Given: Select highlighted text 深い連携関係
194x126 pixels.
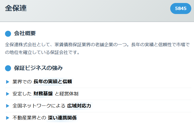Looking at the screenshot, I should [x=62, y=118].
